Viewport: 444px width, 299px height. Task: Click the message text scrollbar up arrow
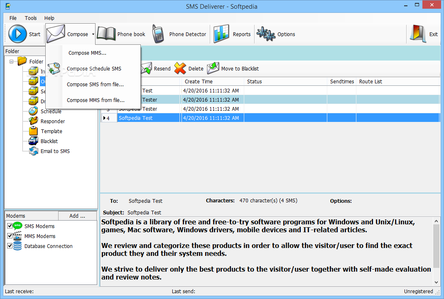(436, 221)
